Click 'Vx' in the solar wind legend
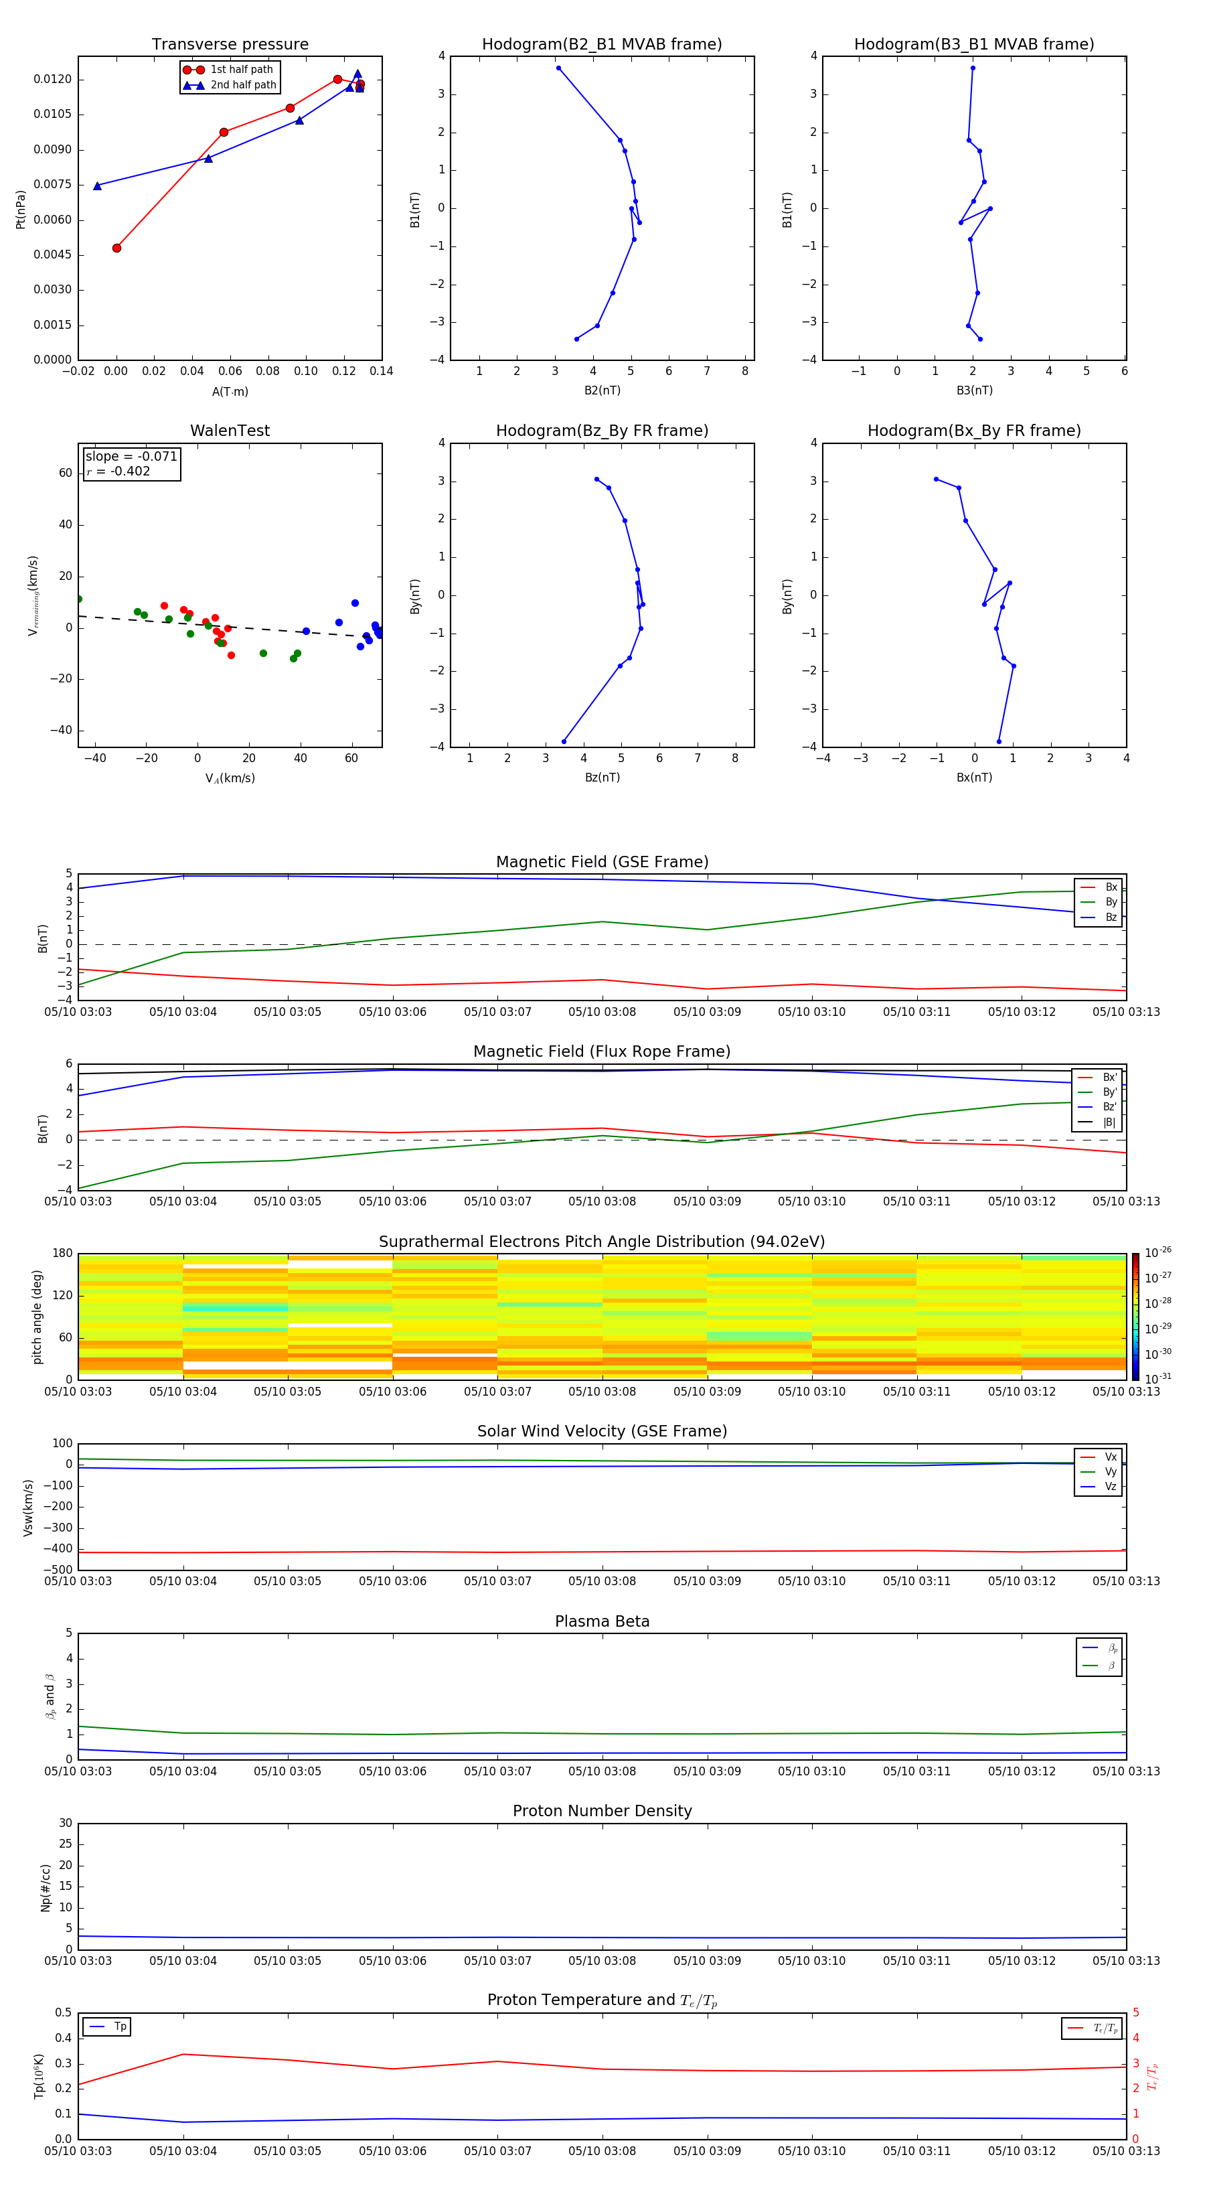Viewport: 1205px width, 2210px height. 1111,1458
